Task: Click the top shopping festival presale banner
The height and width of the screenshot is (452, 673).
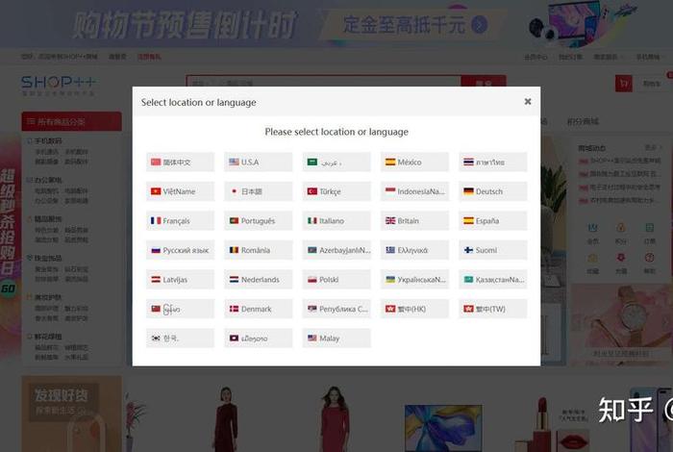Action: (336, 24)
